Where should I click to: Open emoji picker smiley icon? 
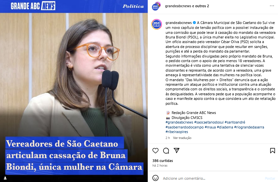(x=156, y=178)
